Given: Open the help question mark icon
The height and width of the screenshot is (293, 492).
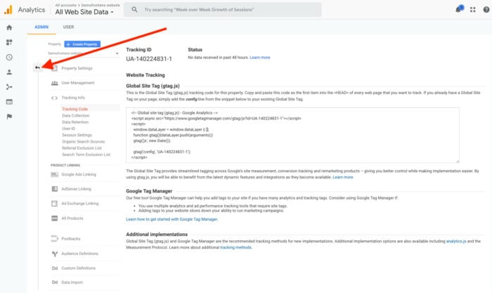Looking at the screenshot, I should 486,10.
